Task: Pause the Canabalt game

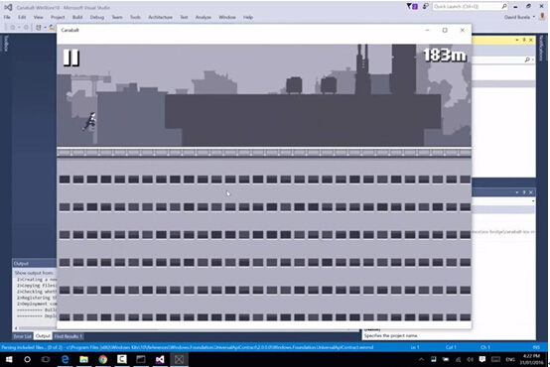Action: (x=71, y=58)
